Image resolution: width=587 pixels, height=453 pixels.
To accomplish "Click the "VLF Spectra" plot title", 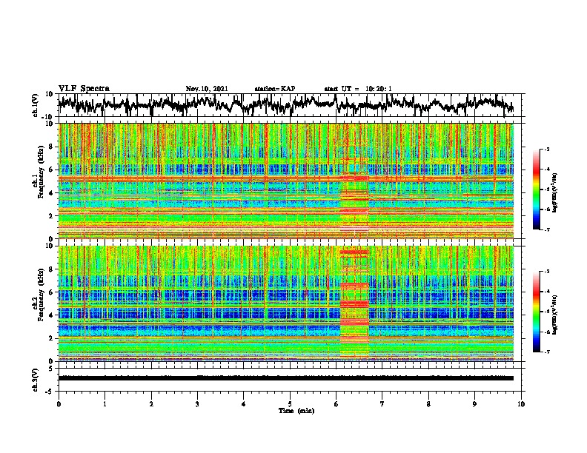I will point(84,88).
